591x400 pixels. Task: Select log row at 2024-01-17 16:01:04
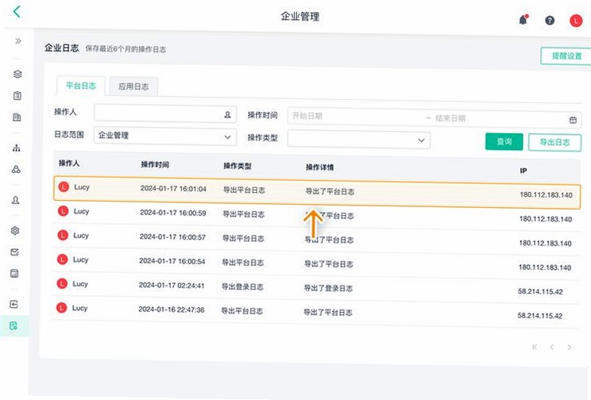[x=317, y=192]
